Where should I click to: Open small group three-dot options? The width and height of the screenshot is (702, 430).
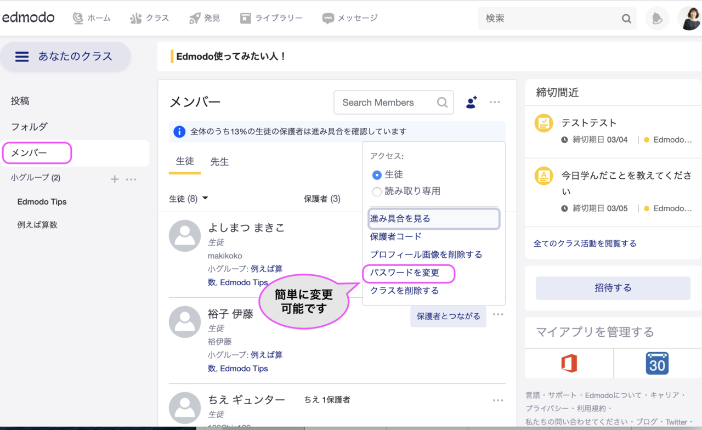coord(131,179)
